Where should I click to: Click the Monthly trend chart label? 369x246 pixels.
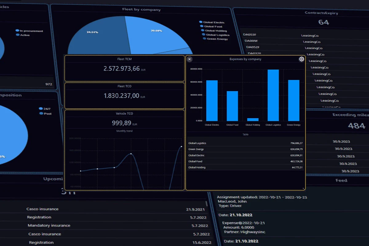pyautogui.click(x=124, y=131)
